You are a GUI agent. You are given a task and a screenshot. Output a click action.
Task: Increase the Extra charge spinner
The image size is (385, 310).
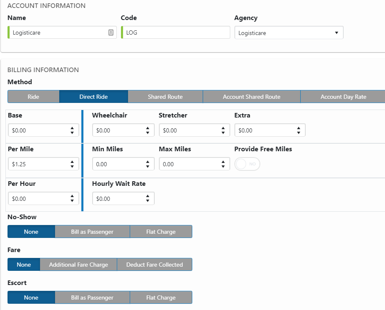click(299, 128)
